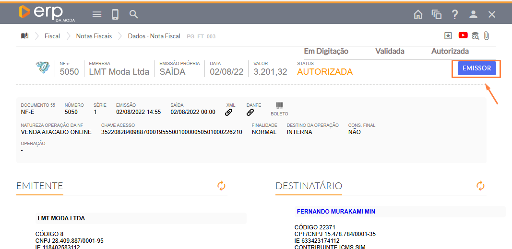Screen dimensions: 512x249
Task: Open the attachments paperclip in breadcrumb bar
Action: [487, 35]
